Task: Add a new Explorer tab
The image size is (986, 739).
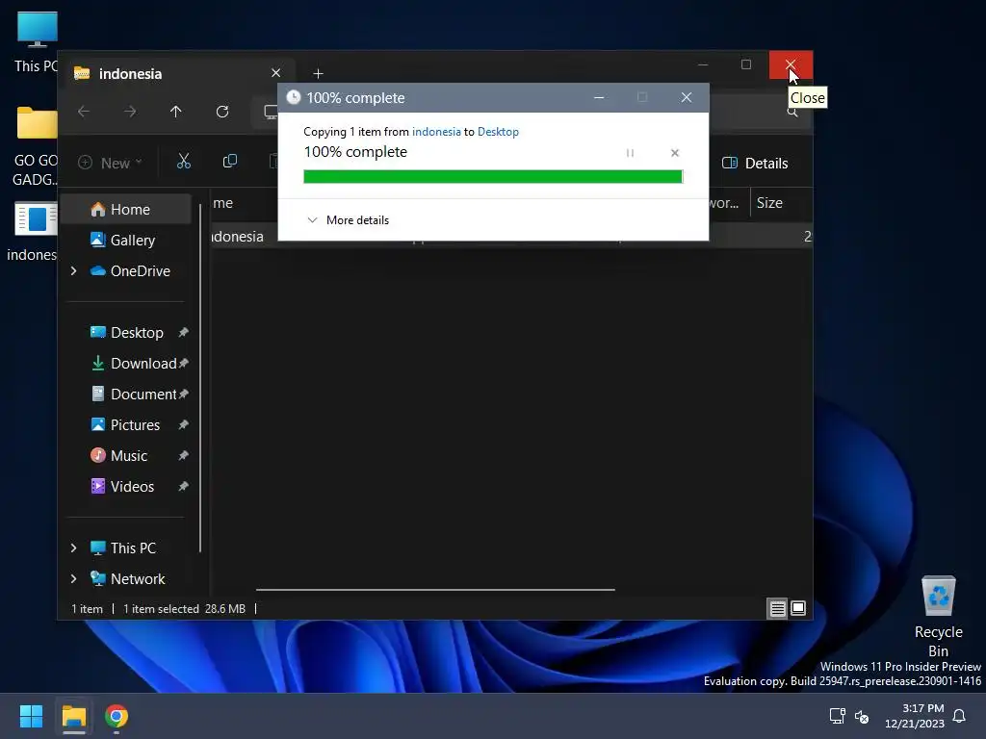Action: (318, 73)
